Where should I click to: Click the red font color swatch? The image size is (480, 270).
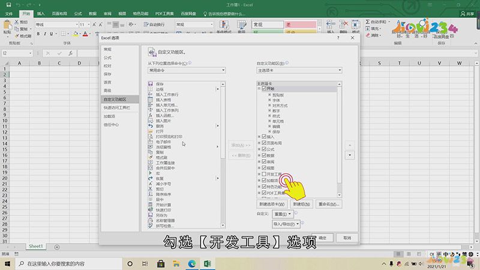click(85, 34)
